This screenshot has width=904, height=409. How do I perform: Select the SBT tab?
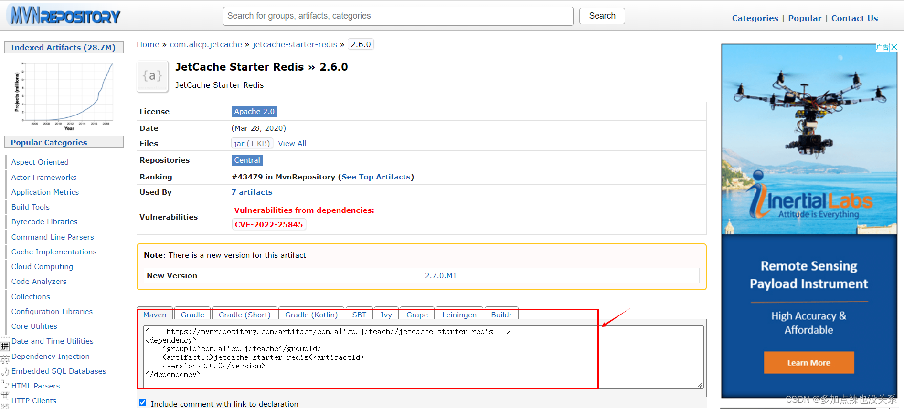point(359,315)
